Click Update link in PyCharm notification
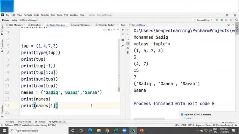Screen dimensions: 239x134 [x=189, y=118]
